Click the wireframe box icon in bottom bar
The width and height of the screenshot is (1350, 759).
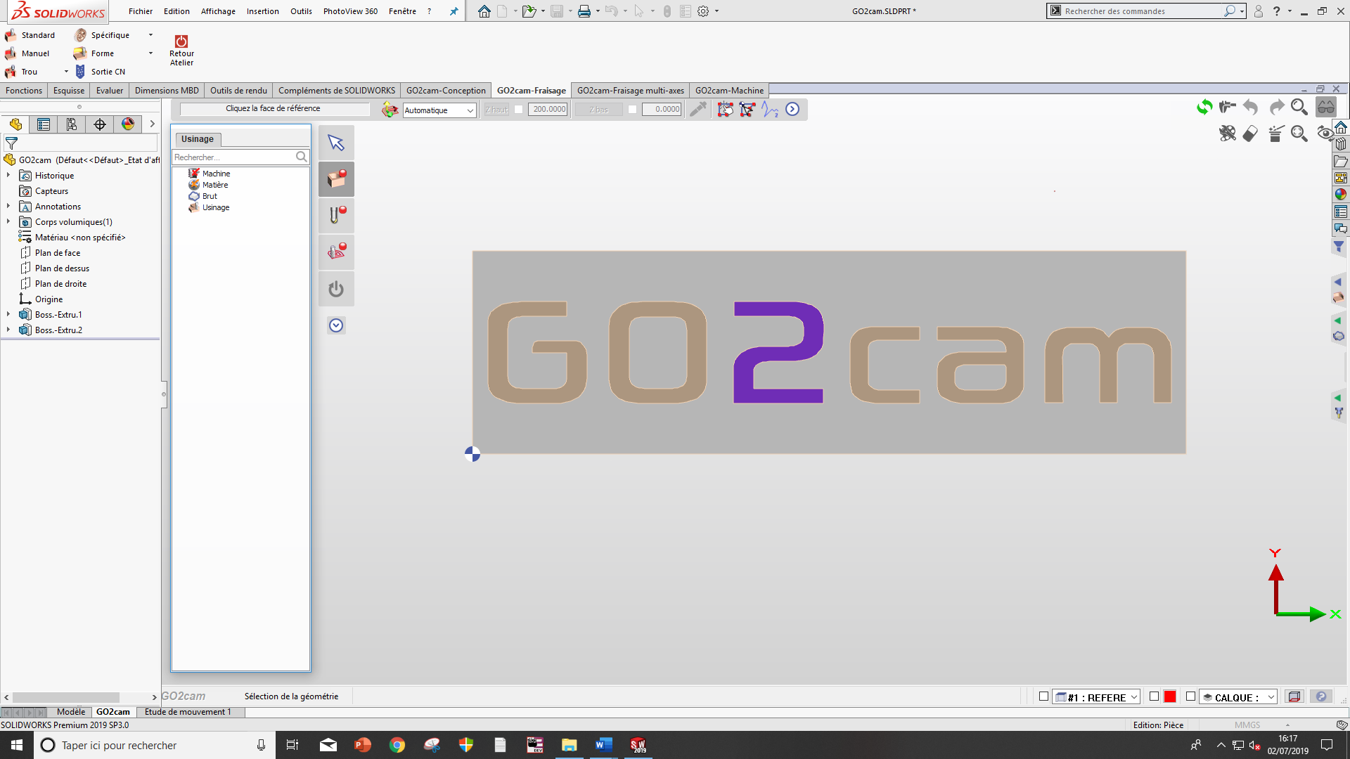coord(1294,696)
